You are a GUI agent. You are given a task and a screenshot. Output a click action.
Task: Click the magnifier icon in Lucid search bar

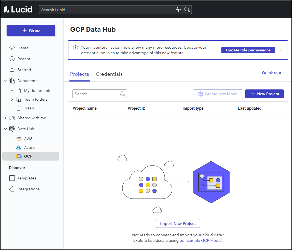[x=187, y=10]
